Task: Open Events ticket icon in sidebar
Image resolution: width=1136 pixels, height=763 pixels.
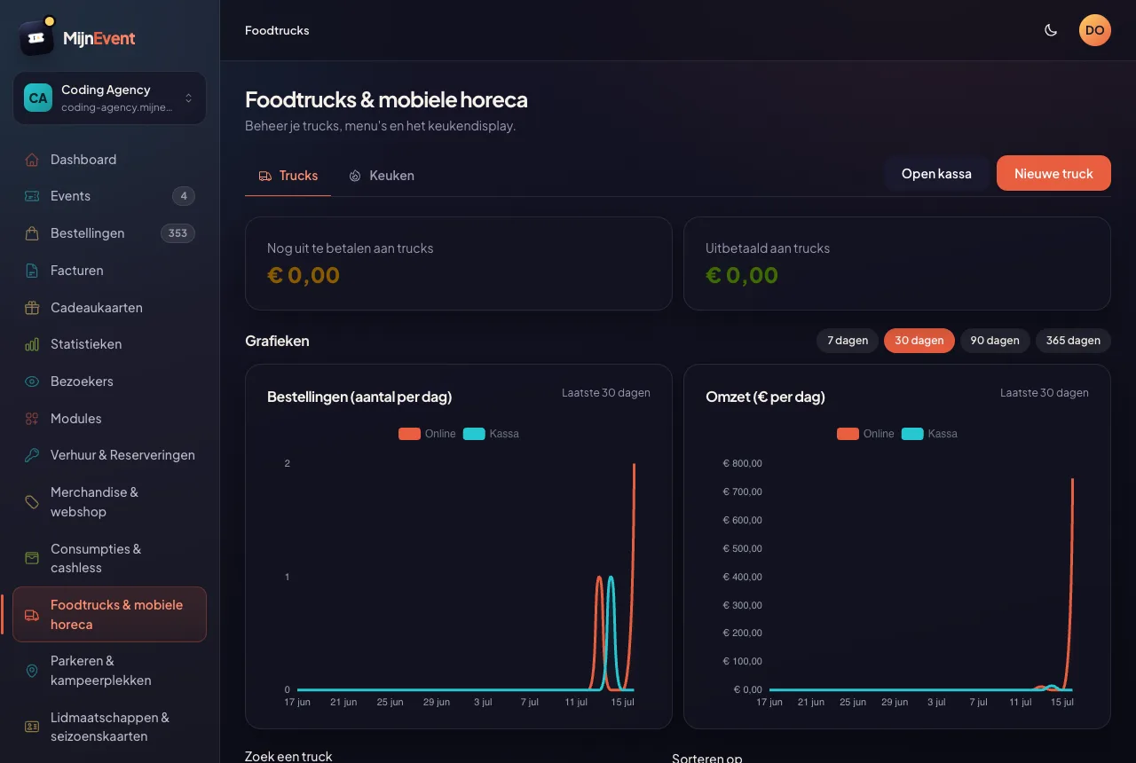Action: [32, 196]
